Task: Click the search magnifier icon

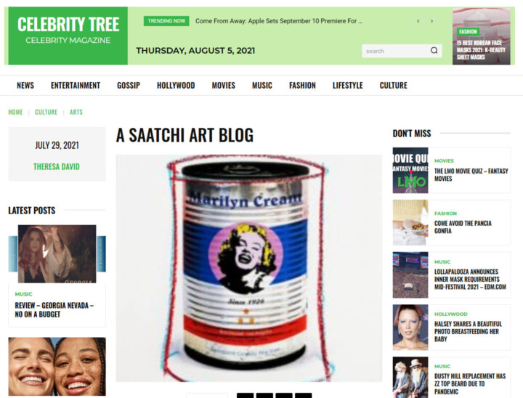Action: [x=434, y=51]
